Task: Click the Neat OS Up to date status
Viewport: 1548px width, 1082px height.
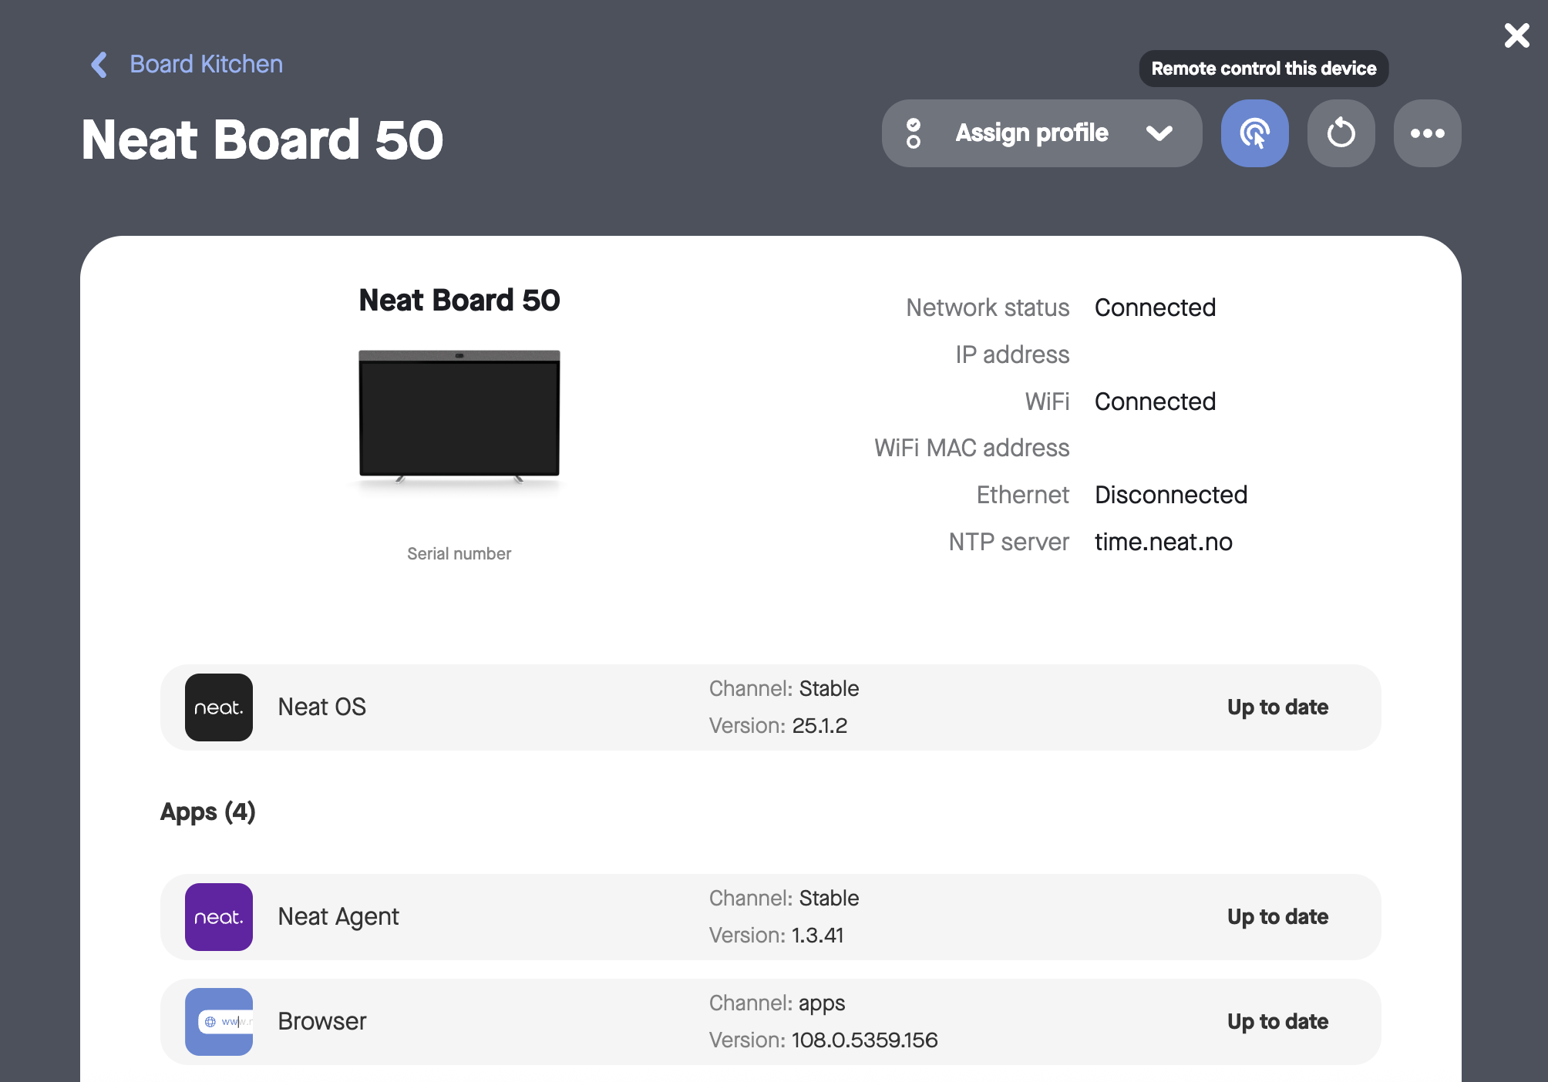Action: 1277,707
